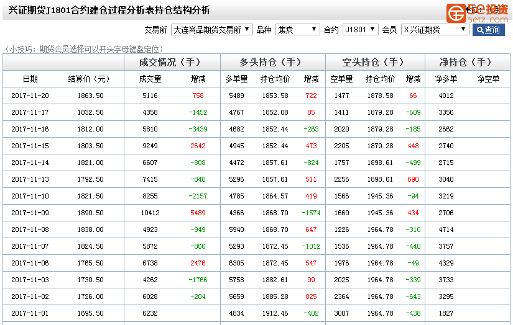
Task: Click short change value 690
Action: point(414,179)
